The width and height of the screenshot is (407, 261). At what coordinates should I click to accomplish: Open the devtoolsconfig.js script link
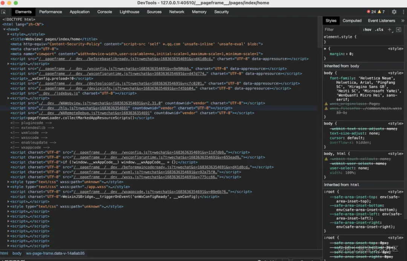121,83
